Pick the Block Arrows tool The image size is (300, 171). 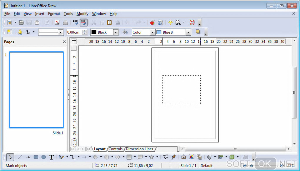point(118,157)
